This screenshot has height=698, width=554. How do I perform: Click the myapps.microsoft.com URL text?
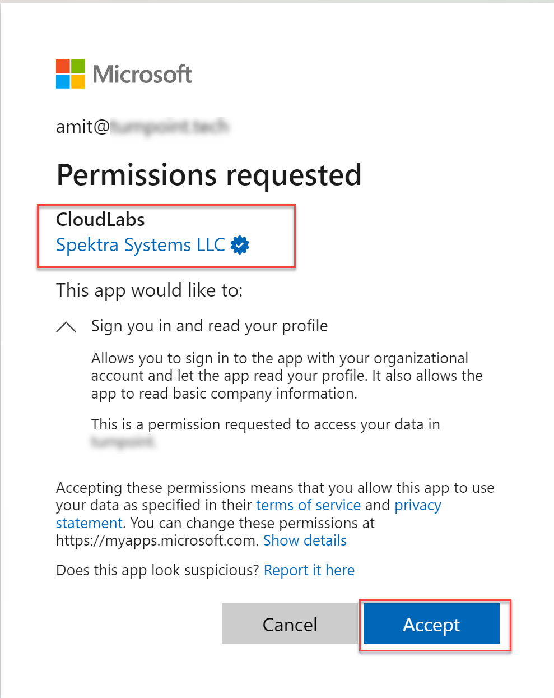[157, 540]
